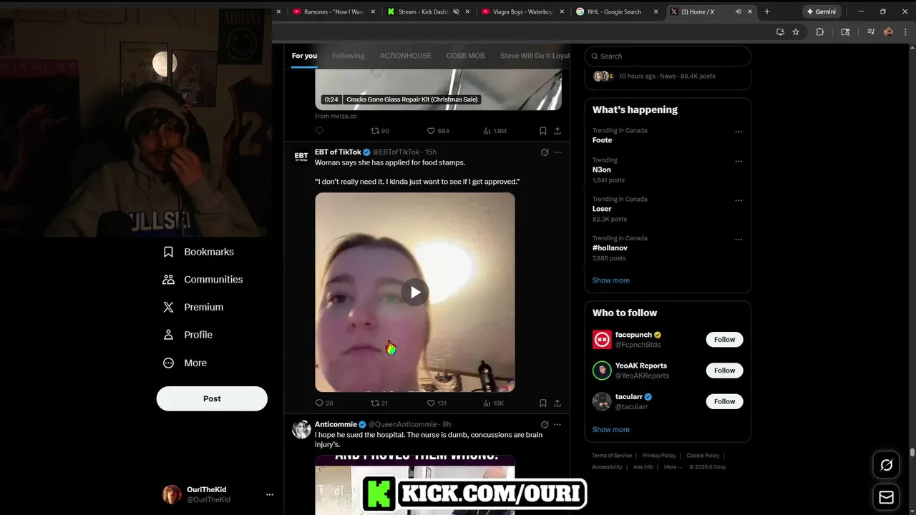The width and height of the screenshot is (916, 515).
Task: Open the more options menu on the Anticommie post
Action: 557,424
